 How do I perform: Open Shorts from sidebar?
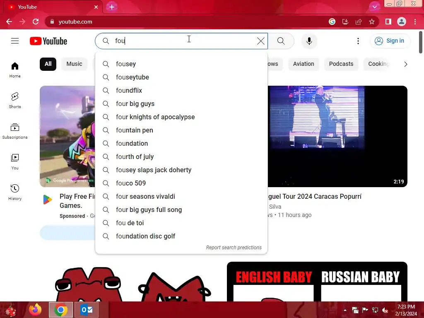pos(15,101)
